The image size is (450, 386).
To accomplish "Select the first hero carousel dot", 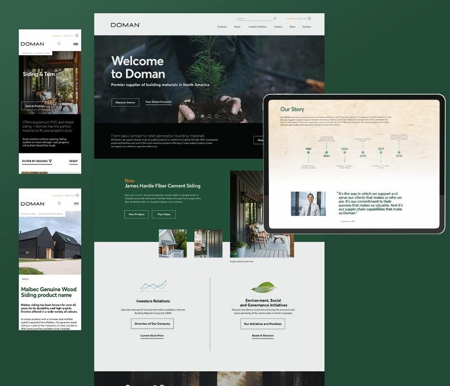I will coord(202,116).
